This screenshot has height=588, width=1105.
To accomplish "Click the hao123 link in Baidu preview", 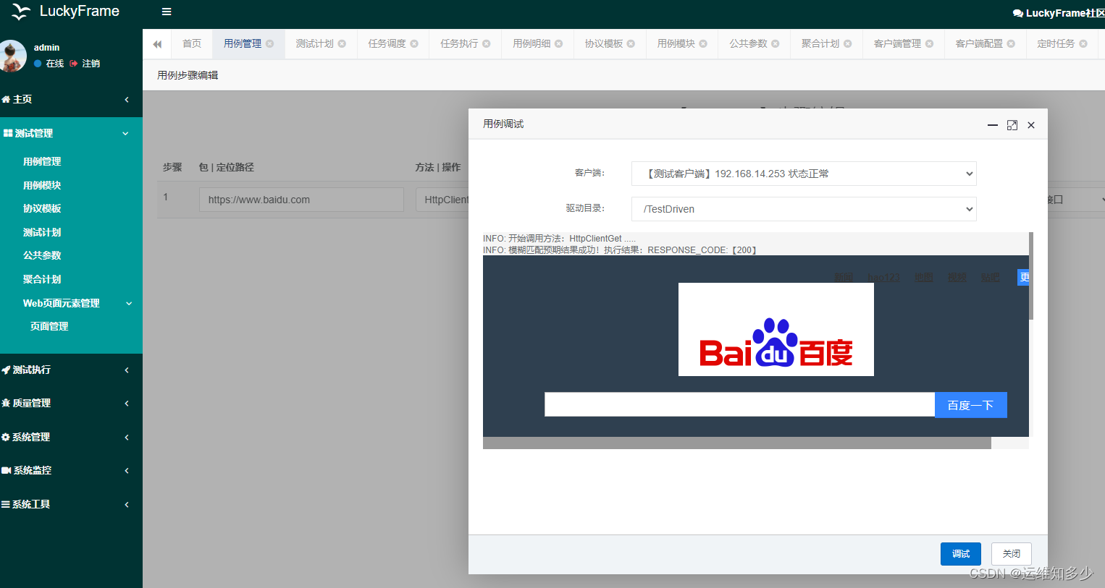I will [x=883, y=277].
